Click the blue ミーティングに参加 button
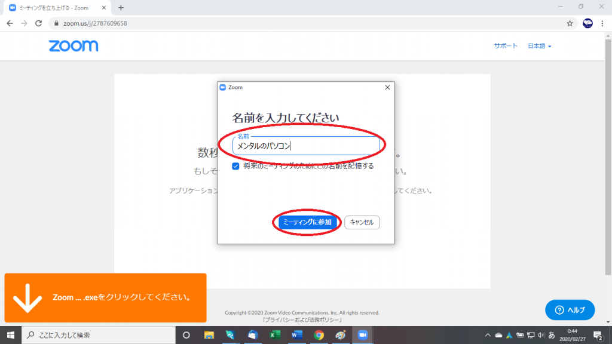The image size is (612, 344). click(307, 222)
